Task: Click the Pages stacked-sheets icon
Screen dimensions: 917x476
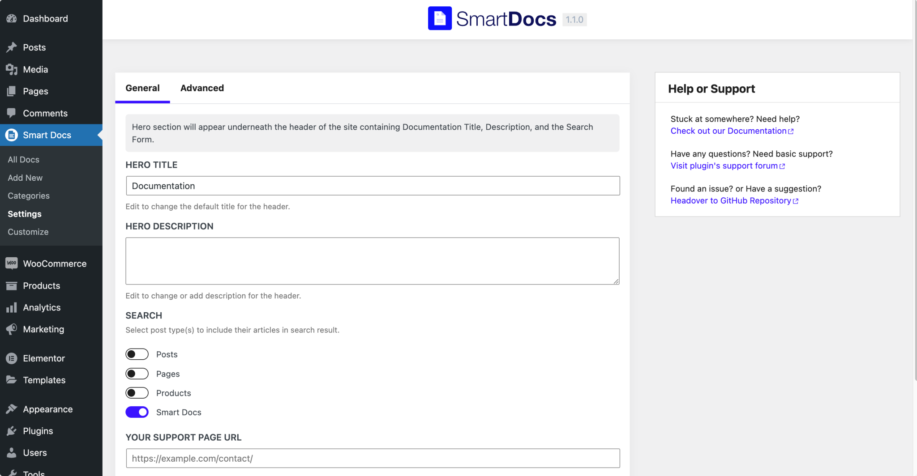Action: point(12,91)
